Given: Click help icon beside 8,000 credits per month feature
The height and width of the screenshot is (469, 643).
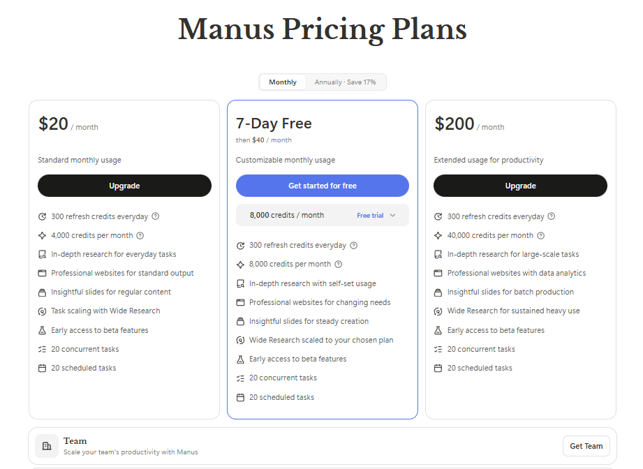Looking at the screenshot, I should [x=339, y=265].
